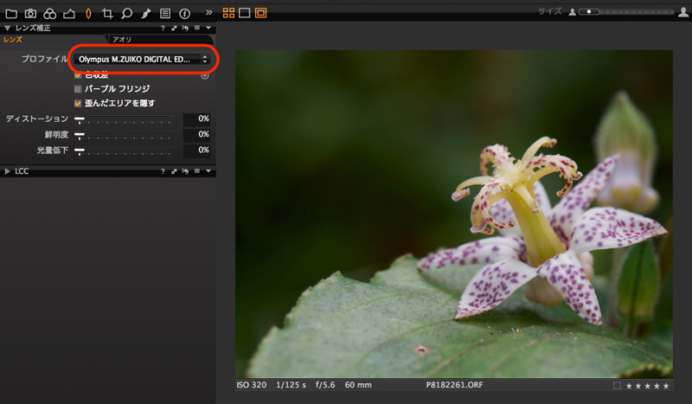The image size is (692, 404).
Task: Uncheck 歪んだエリアを隠す option
Action: pos(78,103)
